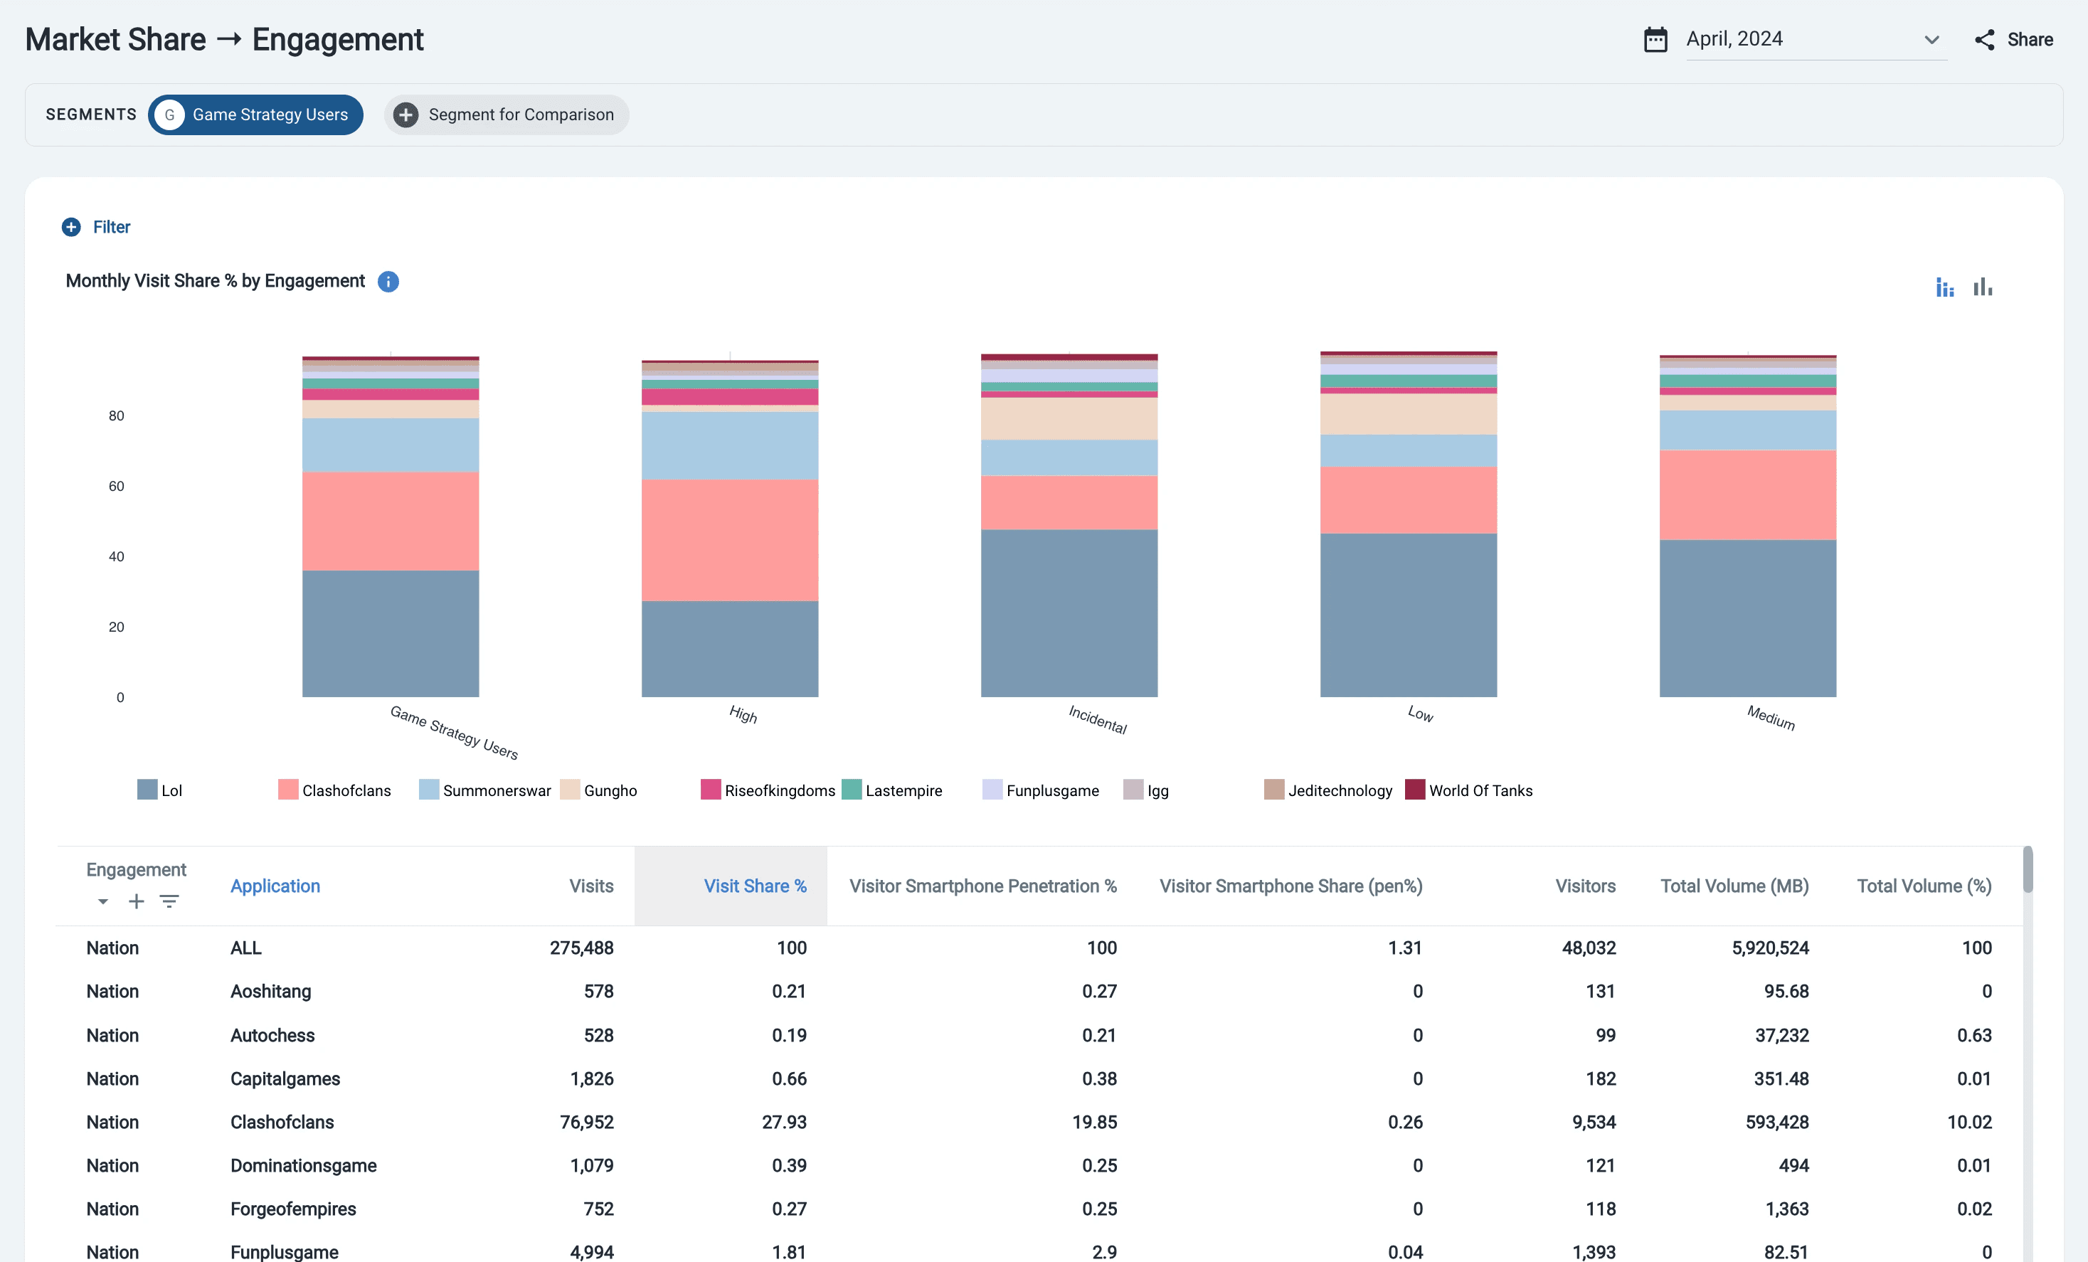This screenshot has width=2088, height=1262.
Task: Select the ALL application row cell
Action: [245, 948]
